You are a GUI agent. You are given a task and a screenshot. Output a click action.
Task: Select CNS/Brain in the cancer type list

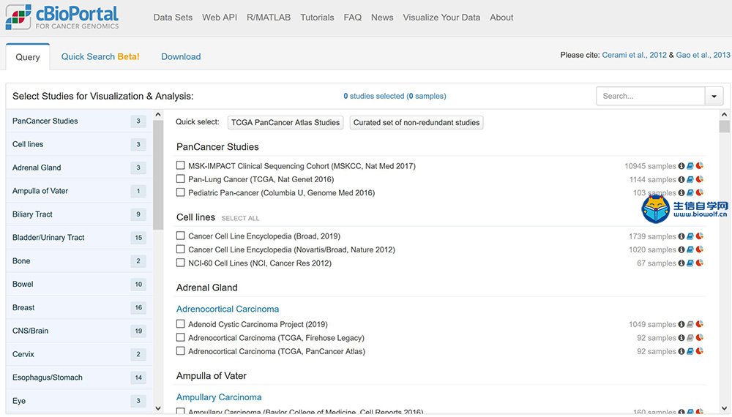pyautogui.click(x=79, y=331)
